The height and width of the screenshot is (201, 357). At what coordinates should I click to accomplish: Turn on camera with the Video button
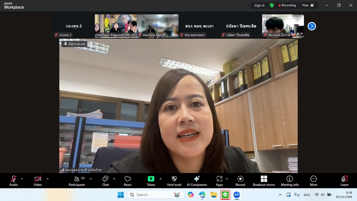click(x=38, y=181)
